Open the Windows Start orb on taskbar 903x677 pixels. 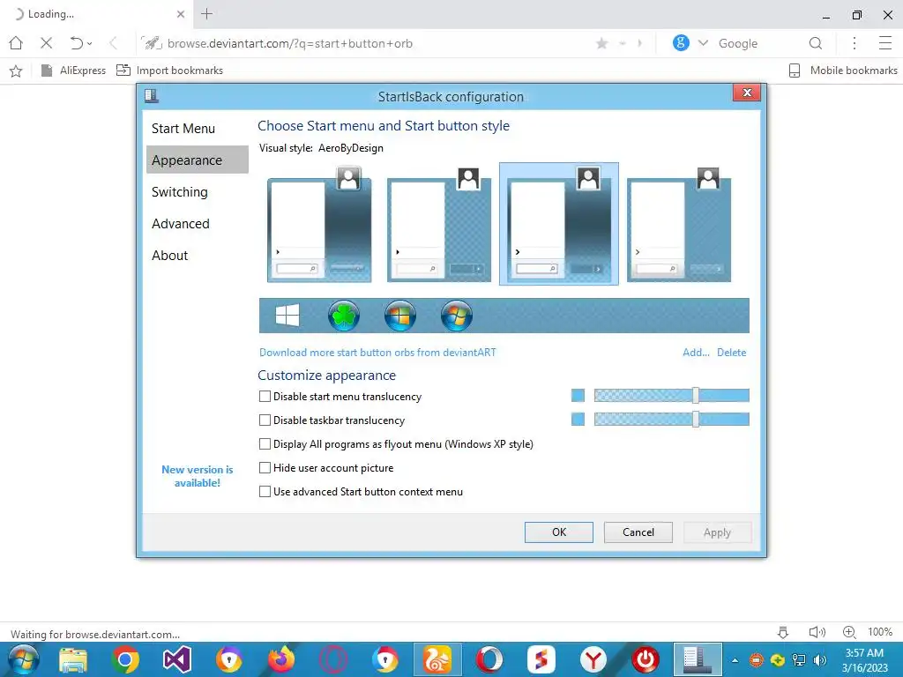24,659
